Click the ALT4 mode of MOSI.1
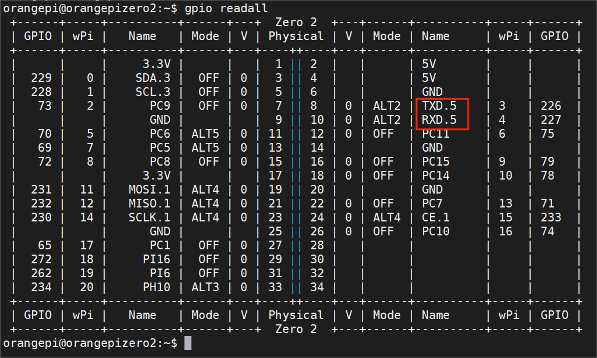This screenshot has height=358, width=597. pos(205,189)
